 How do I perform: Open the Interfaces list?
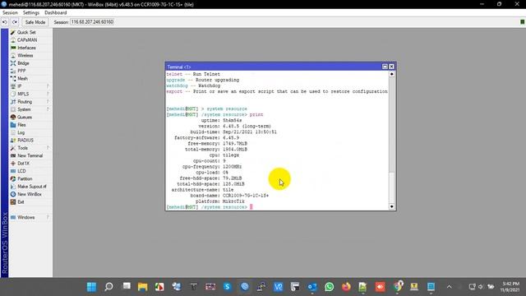pos(26,48)
